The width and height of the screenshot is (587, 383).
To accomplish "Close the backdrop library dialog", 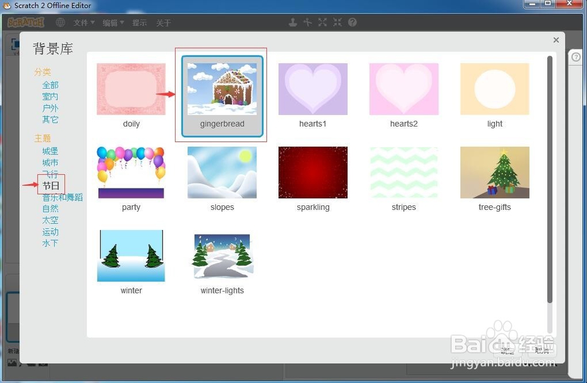I will click(x=556, y=40).
